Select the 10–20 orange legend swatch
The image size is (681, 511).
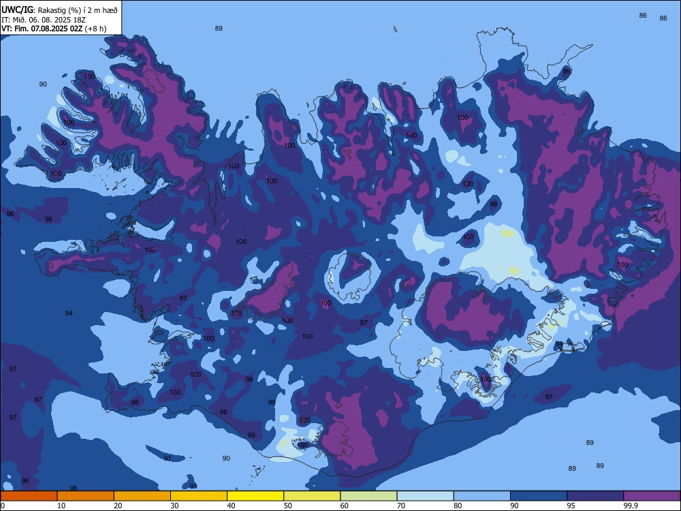pyautogui.click(x=86, y=496)
